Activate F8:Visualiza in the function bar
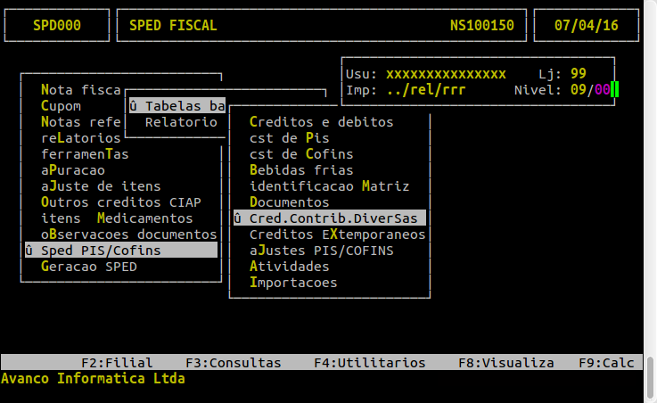This screenshot has width=657, height=403. click(x=505, y=363)
